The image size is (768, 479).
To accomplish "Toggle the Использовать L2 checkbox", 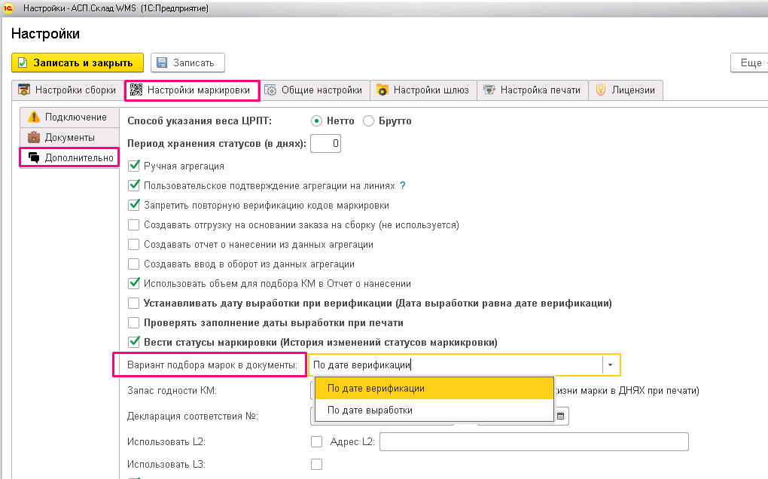I will [x=317, y=442].
